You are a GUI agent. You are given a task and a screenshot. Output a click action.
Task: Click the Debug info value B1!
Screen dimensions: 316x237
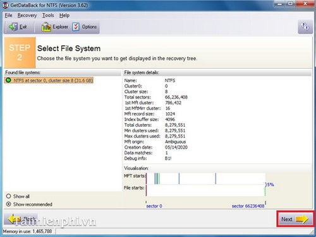point(168,158)
